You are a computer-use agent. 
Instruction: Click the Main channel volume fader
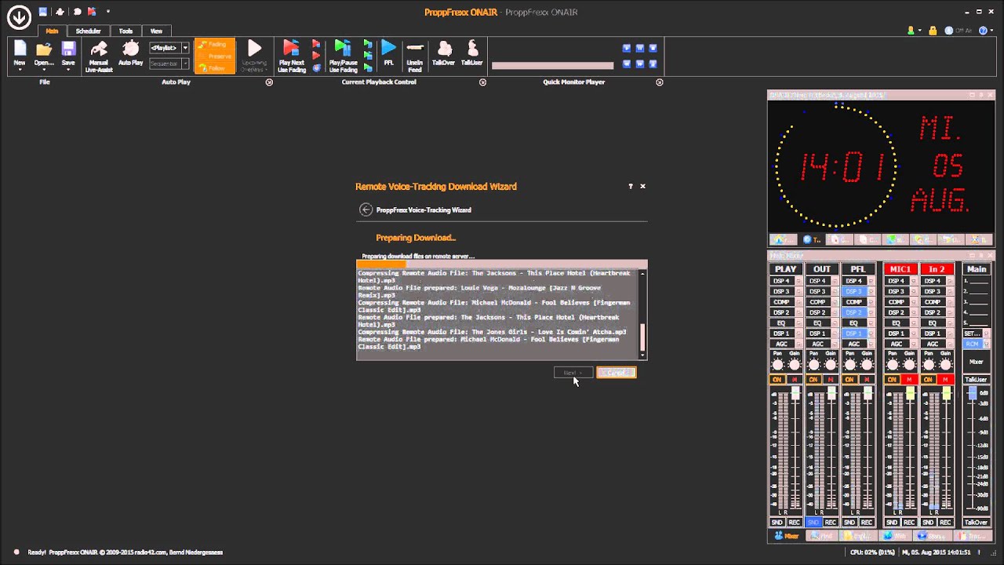(x=973, y=395)
